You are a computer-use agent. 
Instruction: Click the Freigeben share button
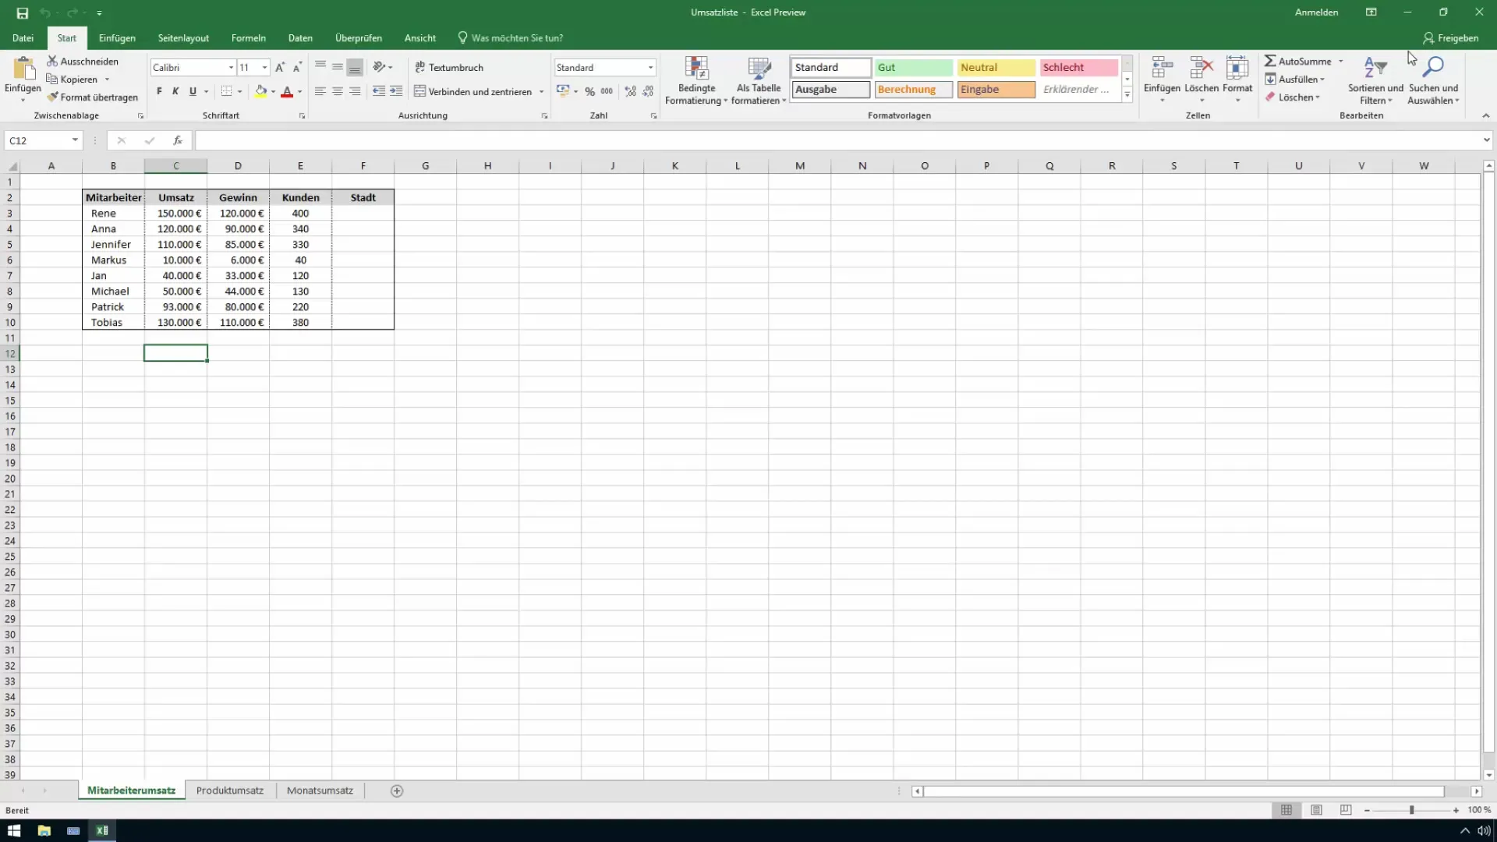point(1450,37)
